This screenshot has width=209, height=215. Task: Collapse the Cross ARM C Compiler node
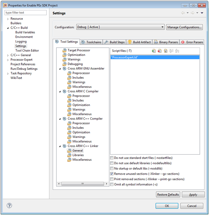[x=60, y=92]
